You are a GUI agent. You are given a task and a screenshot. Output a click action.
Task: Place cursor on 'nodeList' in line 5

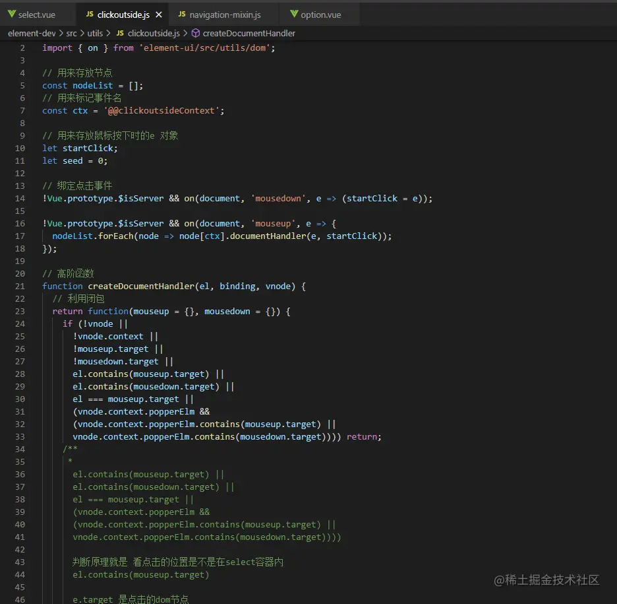click(92, 86)
